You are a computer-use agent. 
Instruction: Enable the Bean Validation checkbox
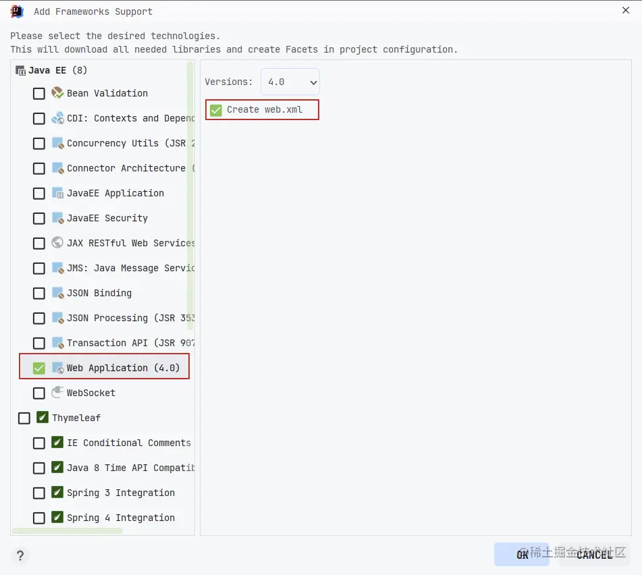coord(39,94)
